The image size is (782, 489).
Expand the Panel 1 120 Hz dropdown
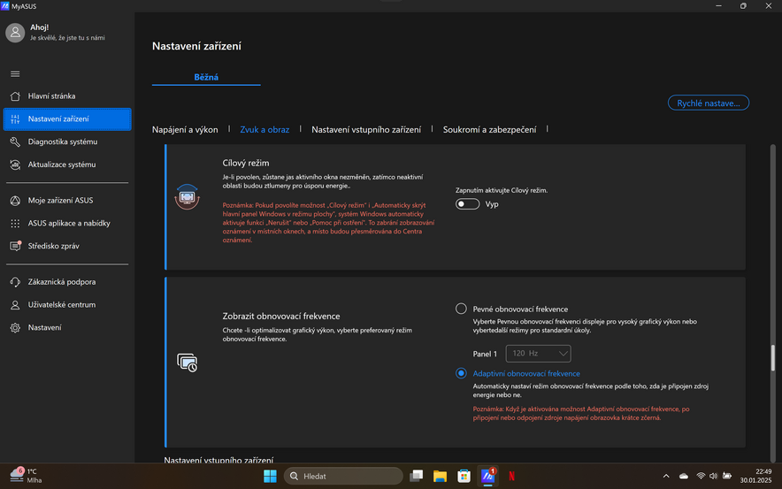[x=538, y=354]
